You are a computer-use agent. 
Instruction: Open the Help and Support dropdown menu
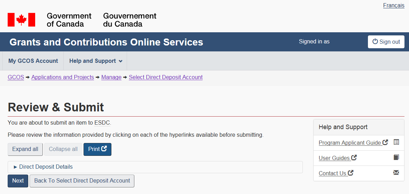tap(95, 61)
